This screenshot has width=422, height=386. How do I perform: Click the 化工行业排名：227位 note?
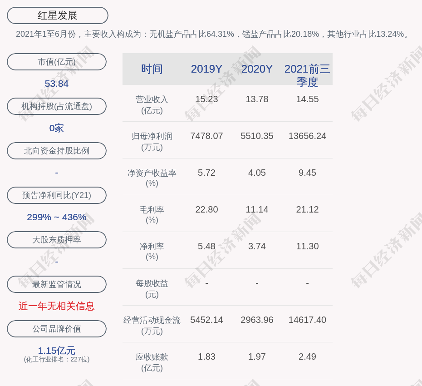click(x=57, y=359)
